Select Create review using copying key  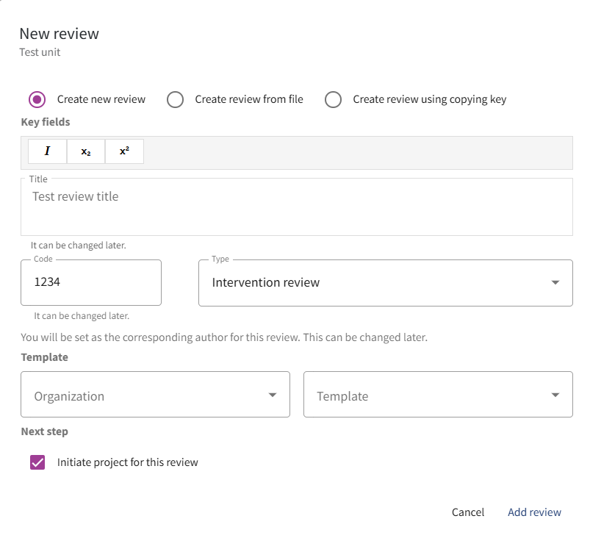(x=333, y=99)
